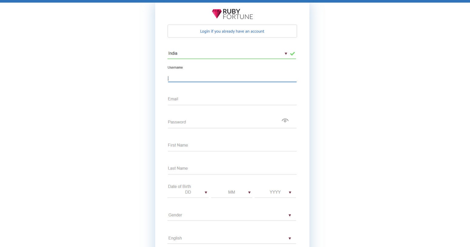The width and height of the screenshot is (470, 247).
Task: Click the green checkmark beside India
Action: click(292, 54)
